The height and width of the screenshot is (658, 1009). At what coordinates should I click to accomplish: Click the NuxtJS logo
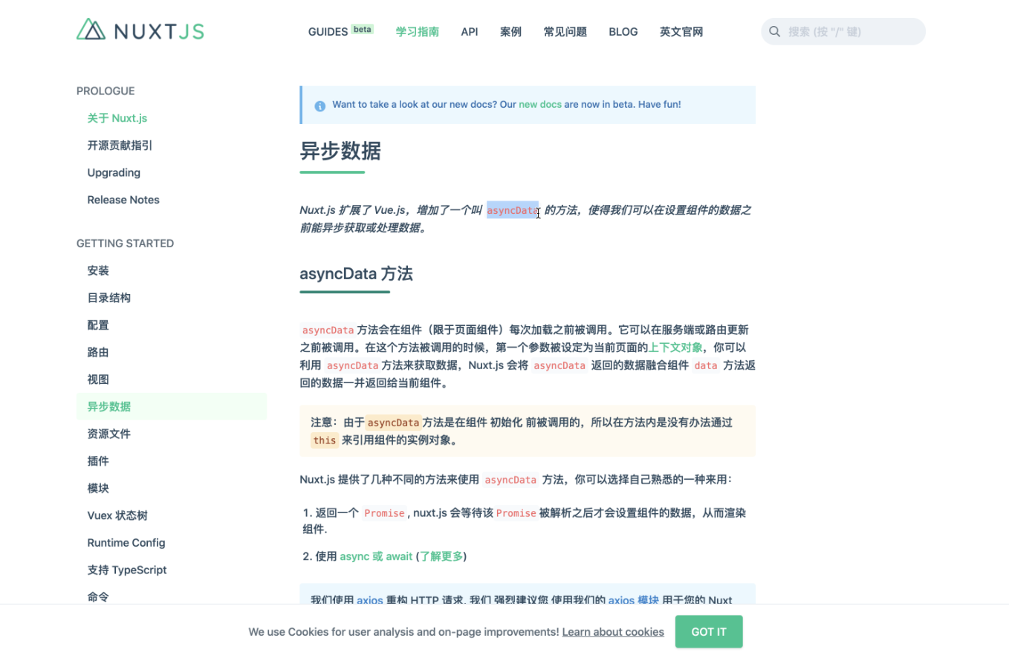[140, 30]
